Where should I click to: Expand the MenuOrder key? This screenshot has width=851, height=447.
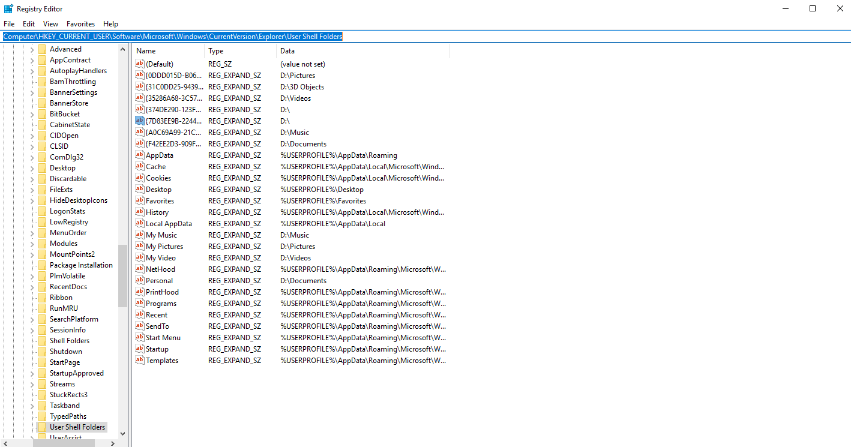click(x=32, y=233)
